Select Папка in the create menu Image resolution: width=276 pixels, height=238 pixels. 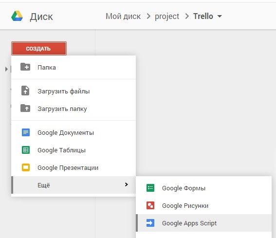74,67
